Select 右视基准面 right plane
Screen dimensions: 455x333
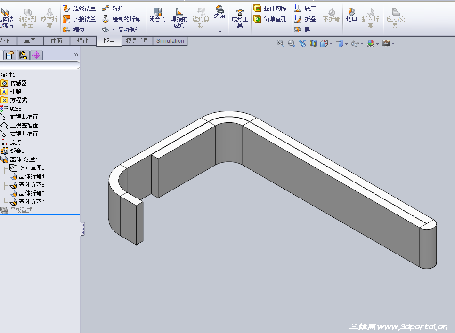click(19, 134)
